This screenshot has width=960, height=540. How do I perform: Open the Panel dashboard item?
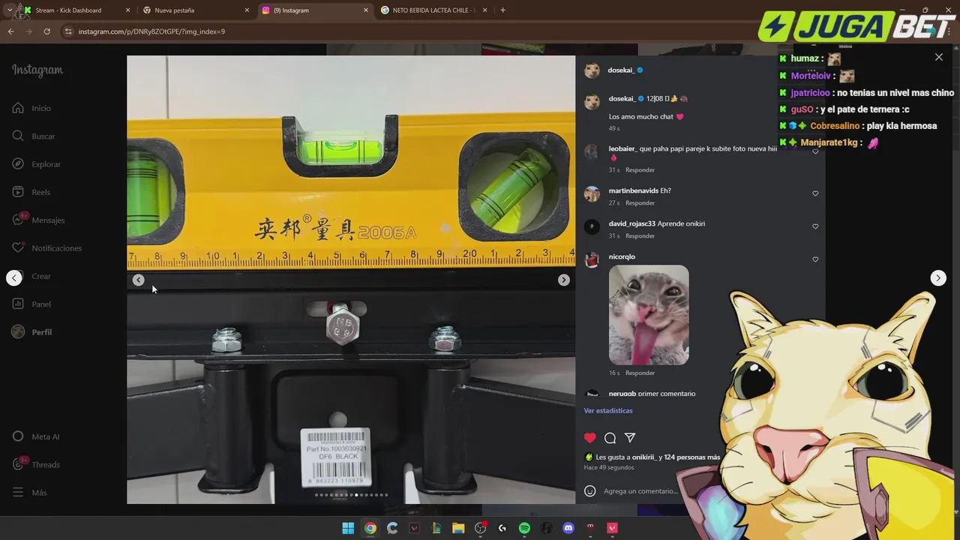coord(31,304)
